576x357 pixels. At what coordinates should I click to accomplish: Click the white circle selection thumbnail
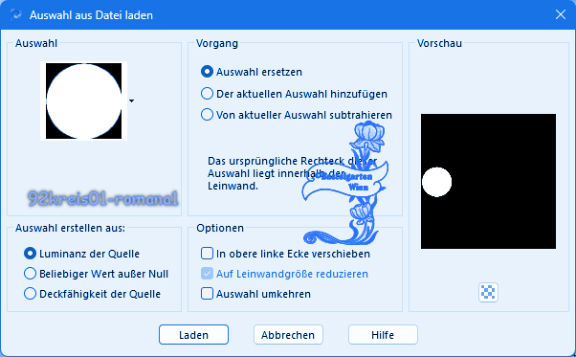click(84, 101)
